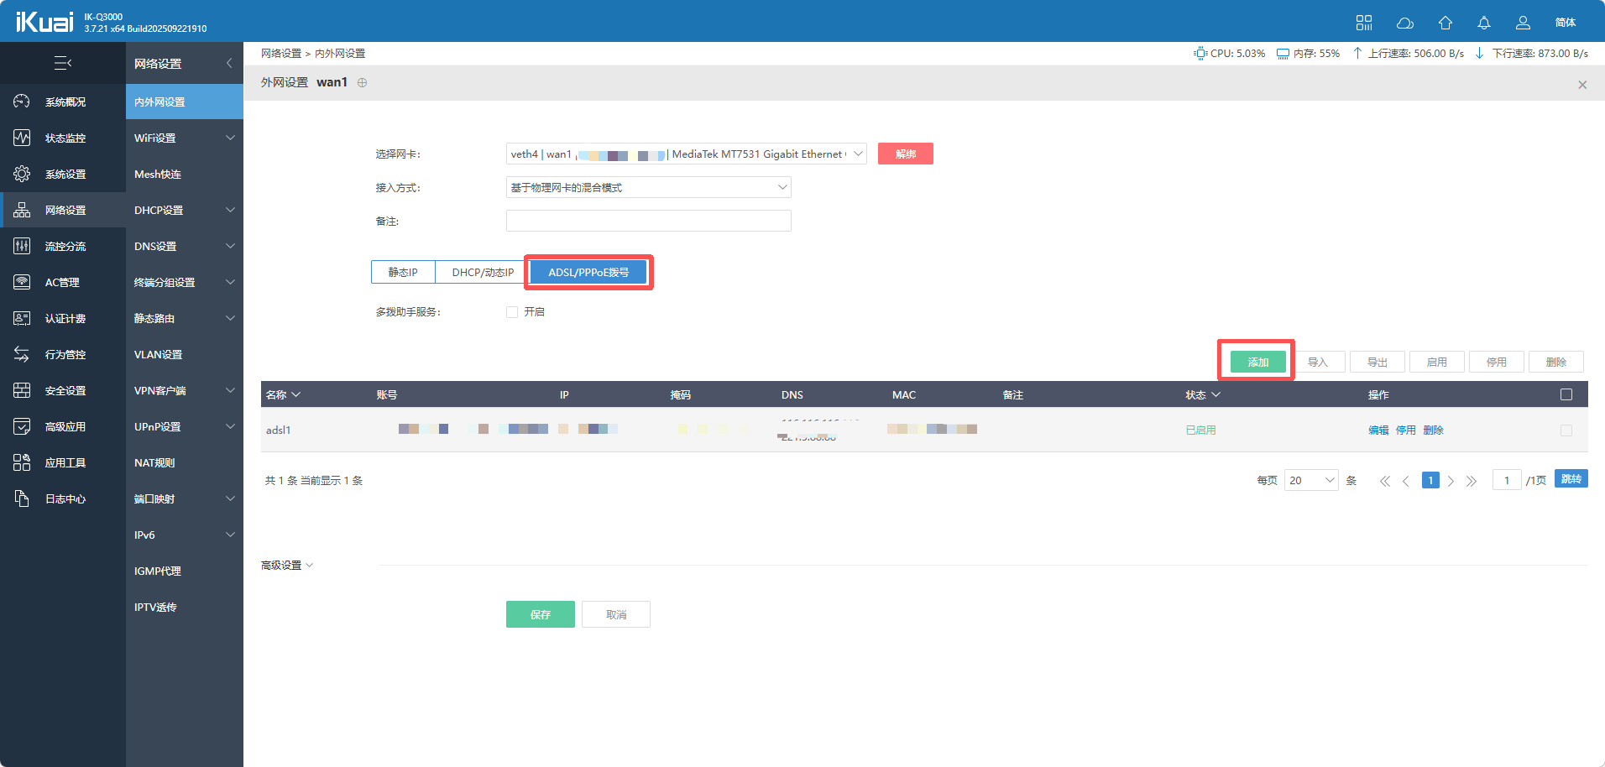
Task: Enable the 多拨助手服务 checkbox
Action: pyautogui.click(x=512, y=312)
